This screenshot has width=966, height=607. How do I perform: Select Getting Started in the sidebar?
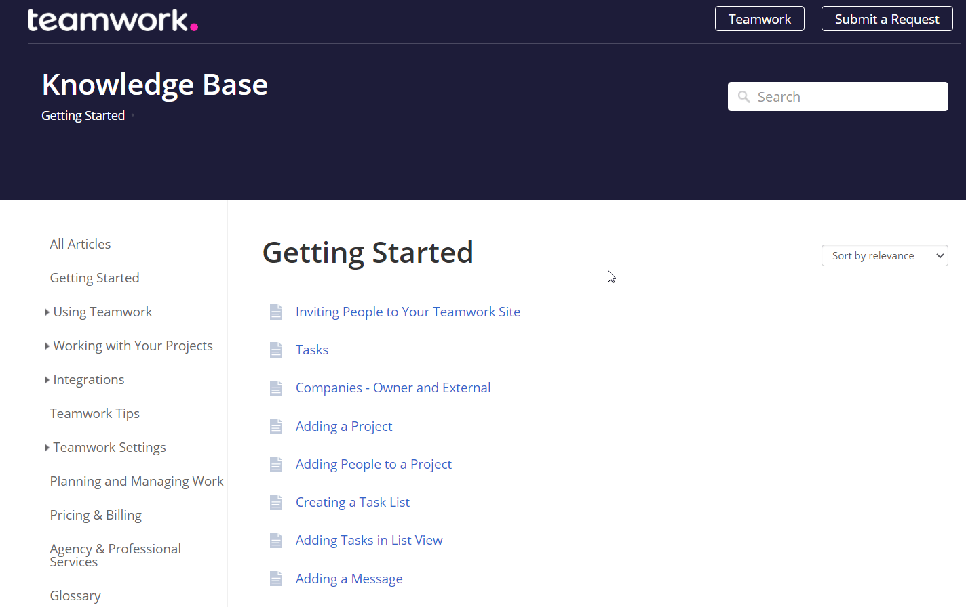coord(94,278)
